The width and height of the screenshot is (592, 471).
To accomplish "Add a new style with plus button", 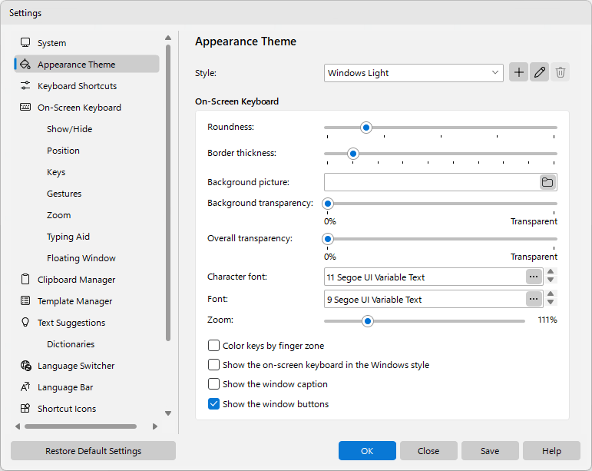I will click(x=519, y=72).
